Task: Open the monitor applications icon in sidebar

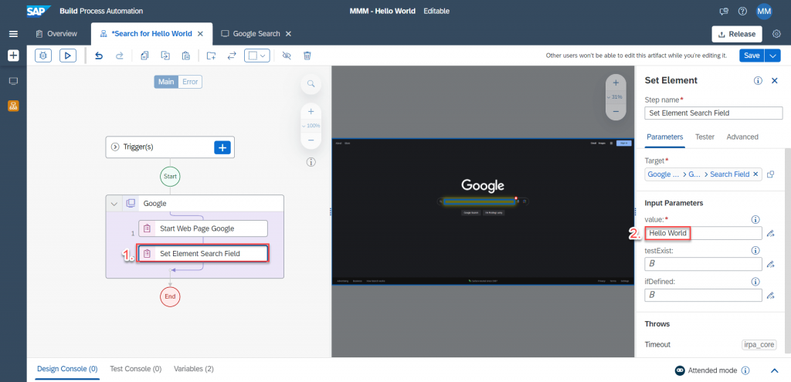Action: tap(14, 81)
